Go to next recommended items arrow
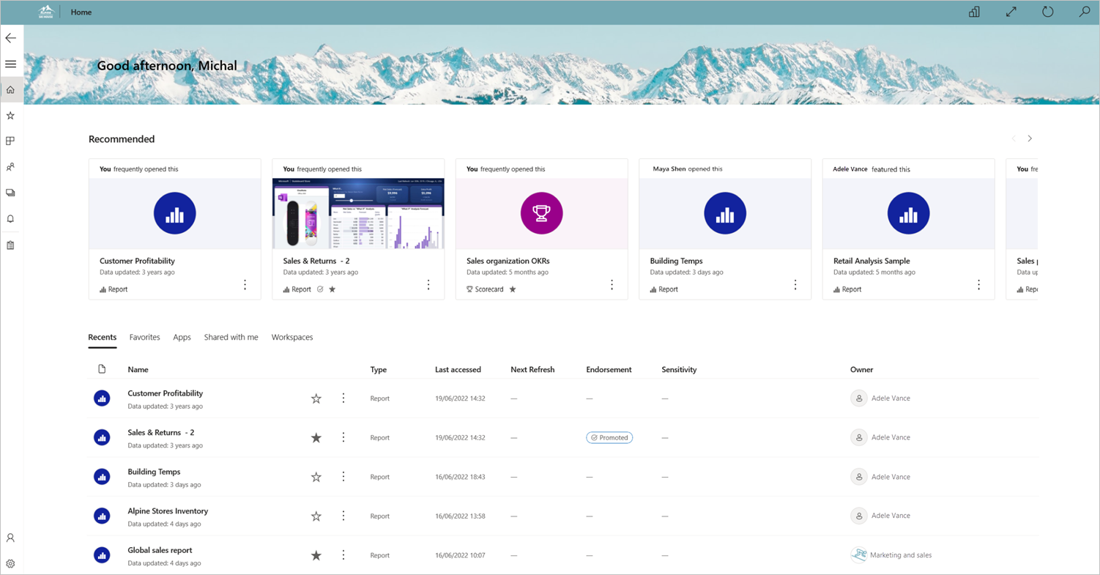 [x=1030, y=138]
